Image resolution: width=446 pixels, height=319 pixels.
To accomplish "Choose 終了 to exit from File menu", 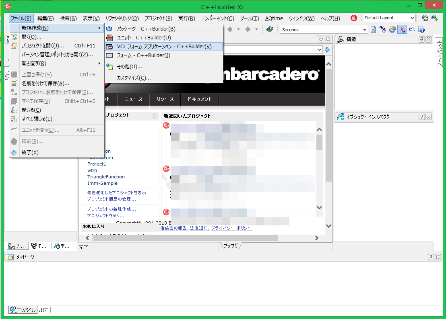I will tap(30, 153).
